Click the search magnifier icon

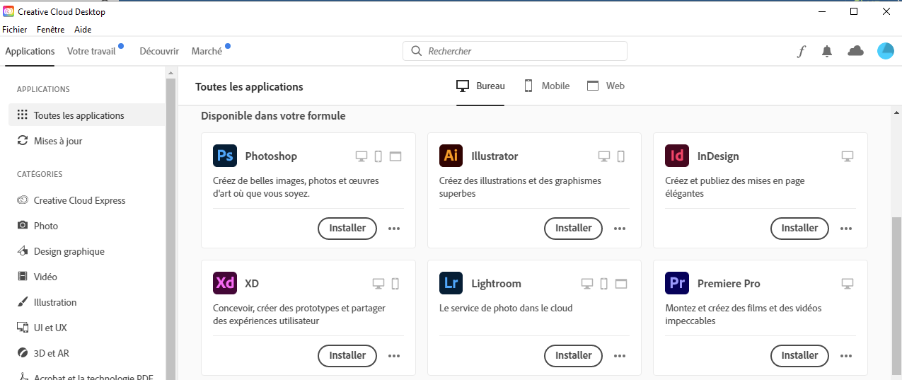tap(416, 51)
